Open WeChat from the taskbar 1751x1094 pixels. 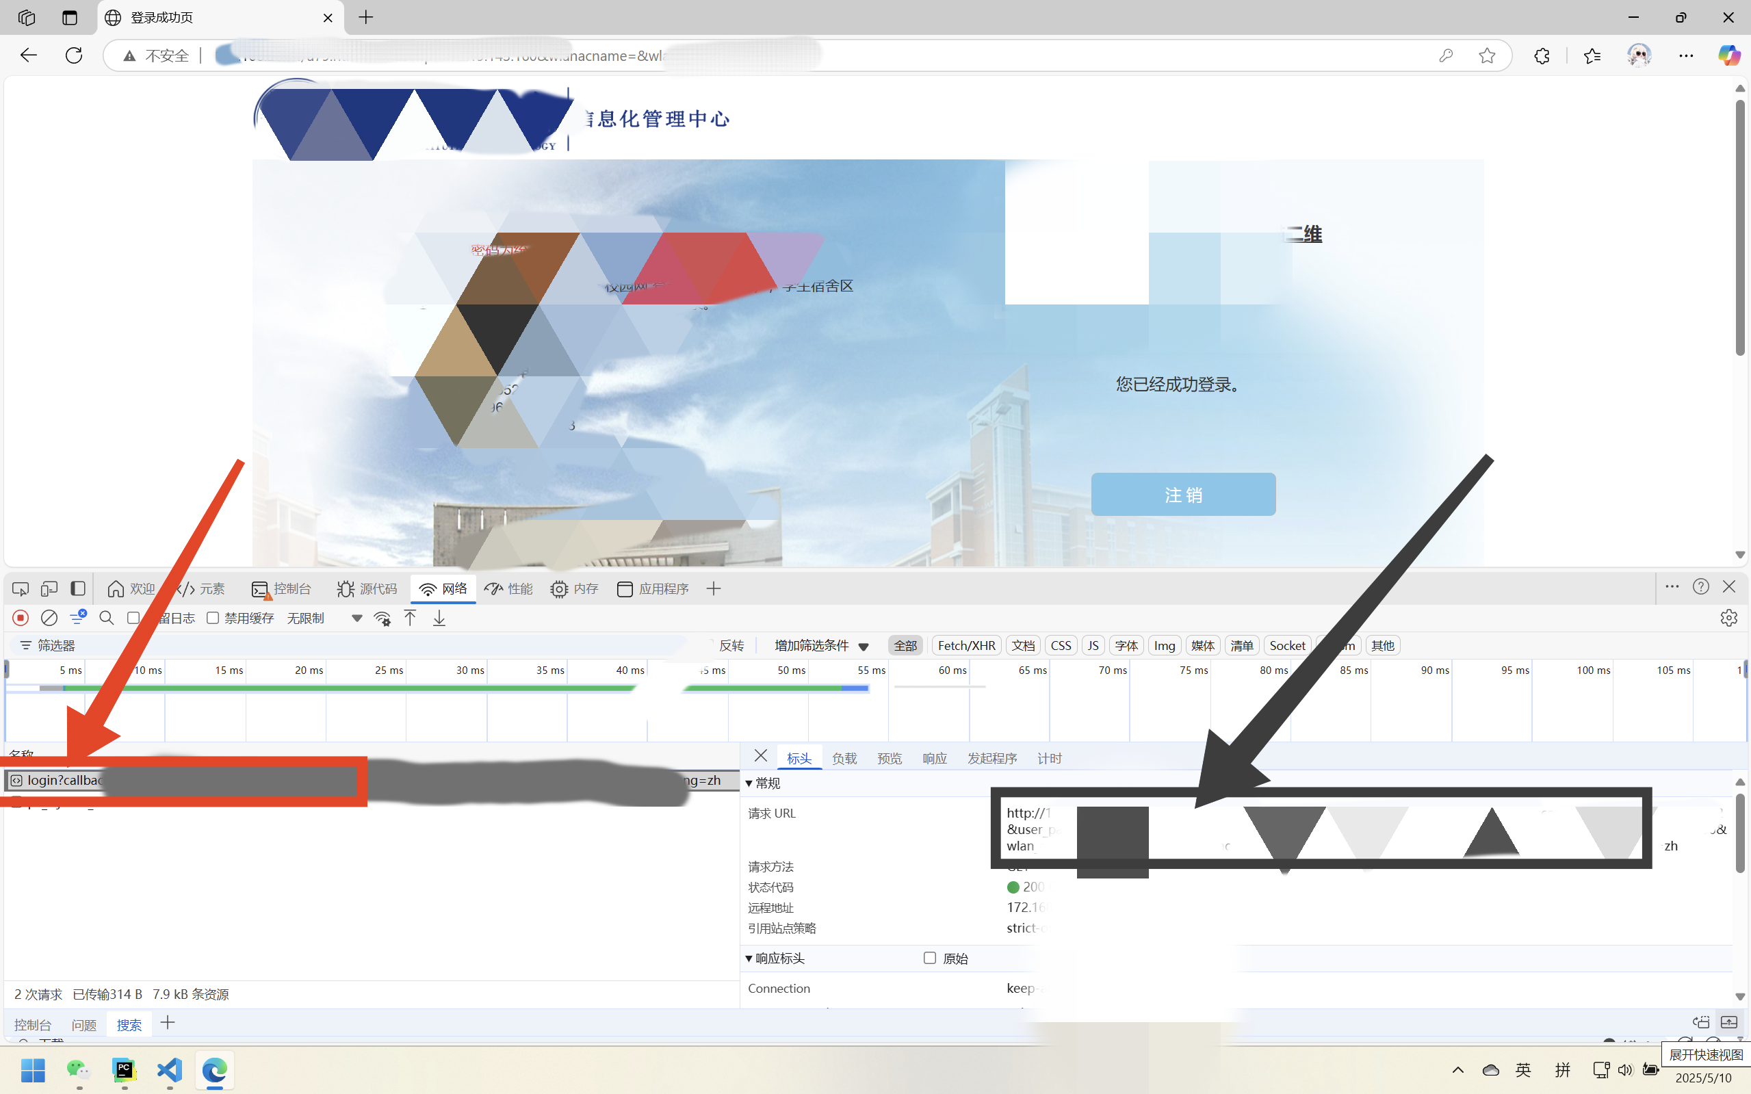tap(78, 1070)
